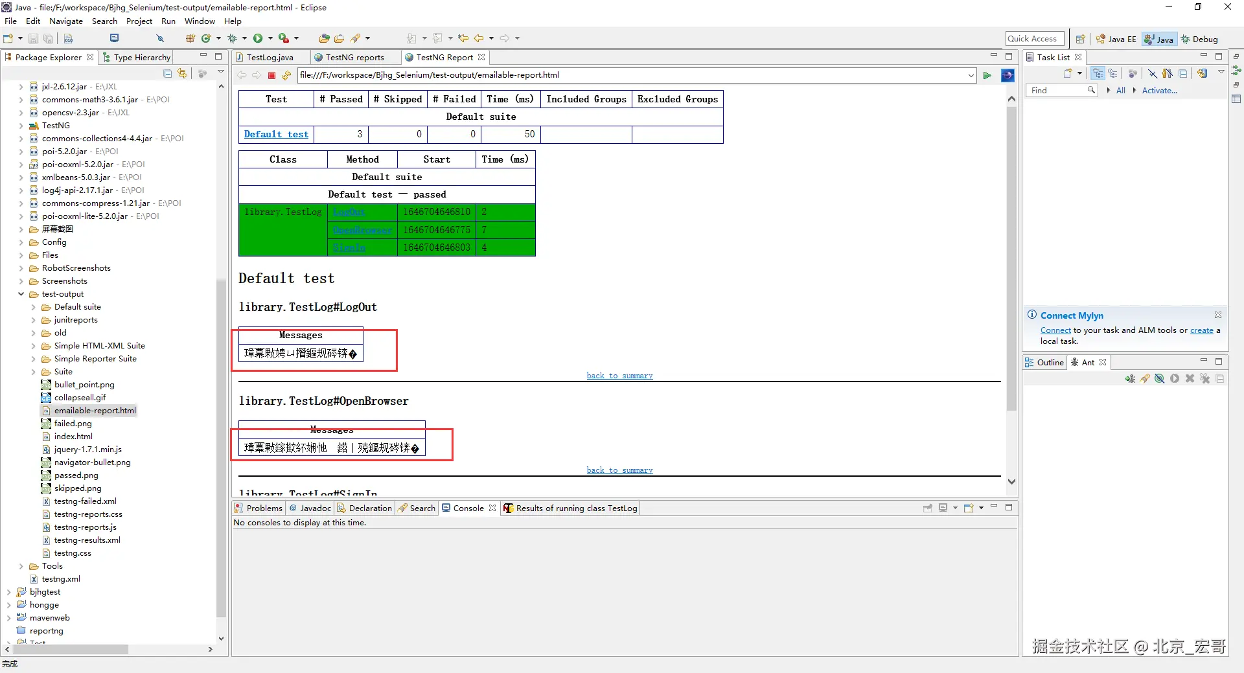This screenshot has height=673, width=1244.
Task: Toggle Scheduled presentation in Task List
Action: 1112,73
